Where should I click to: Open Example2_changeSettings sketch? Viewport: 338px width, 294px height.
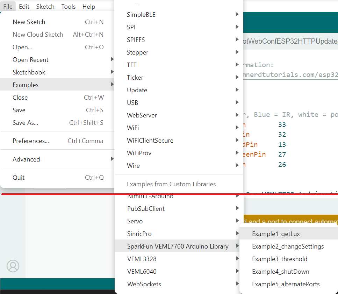289,246
